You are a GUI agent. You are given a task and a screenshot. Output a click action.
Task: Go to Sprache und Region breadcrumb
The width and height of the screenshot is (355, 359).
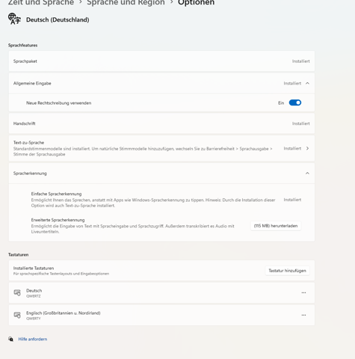(126, 2)
